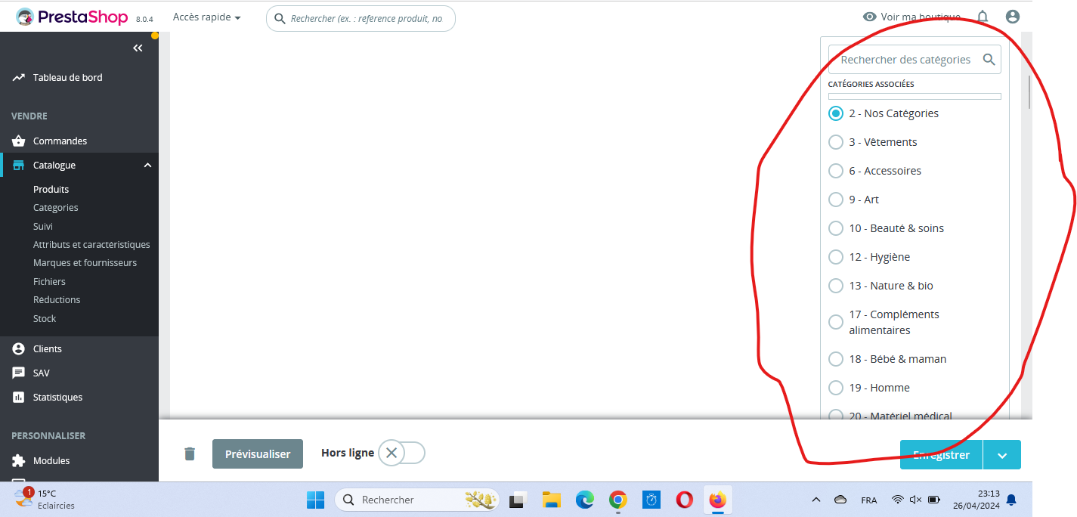Viewport: 1077px width, 517px height.
Task: Show hidden system tray icons
Action: [815, 500]
